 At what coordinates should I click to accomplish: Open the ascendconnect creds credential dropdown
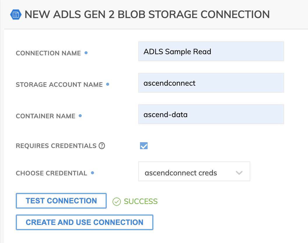194,173
